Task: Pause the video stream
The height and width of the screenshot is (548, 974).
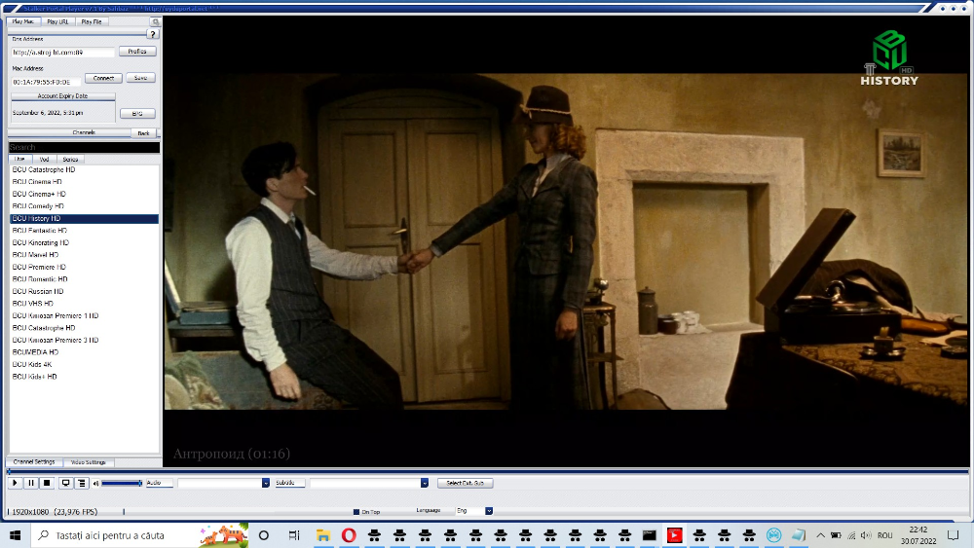Action: click(x=31, y=483)
